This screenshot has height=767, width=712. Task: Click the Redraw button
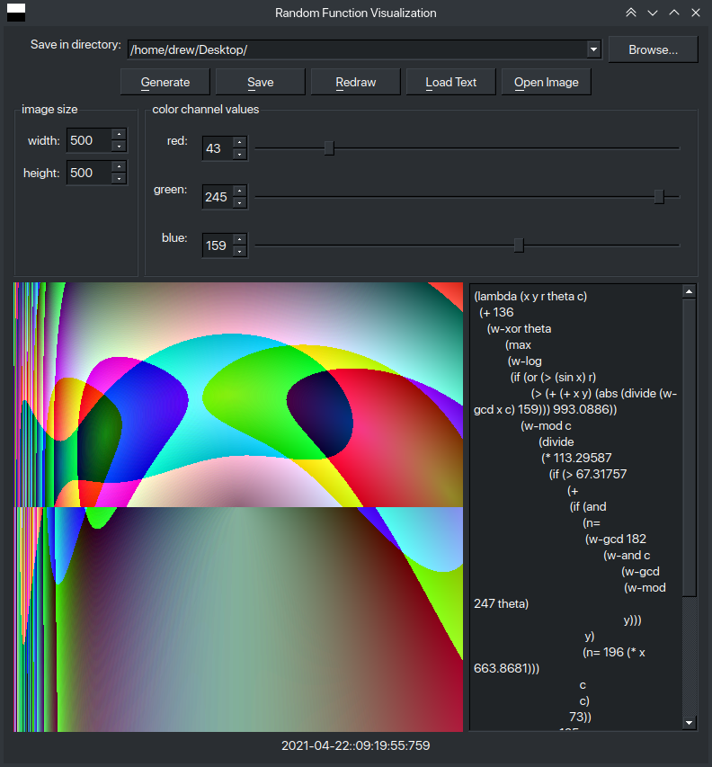coord(355,82)
